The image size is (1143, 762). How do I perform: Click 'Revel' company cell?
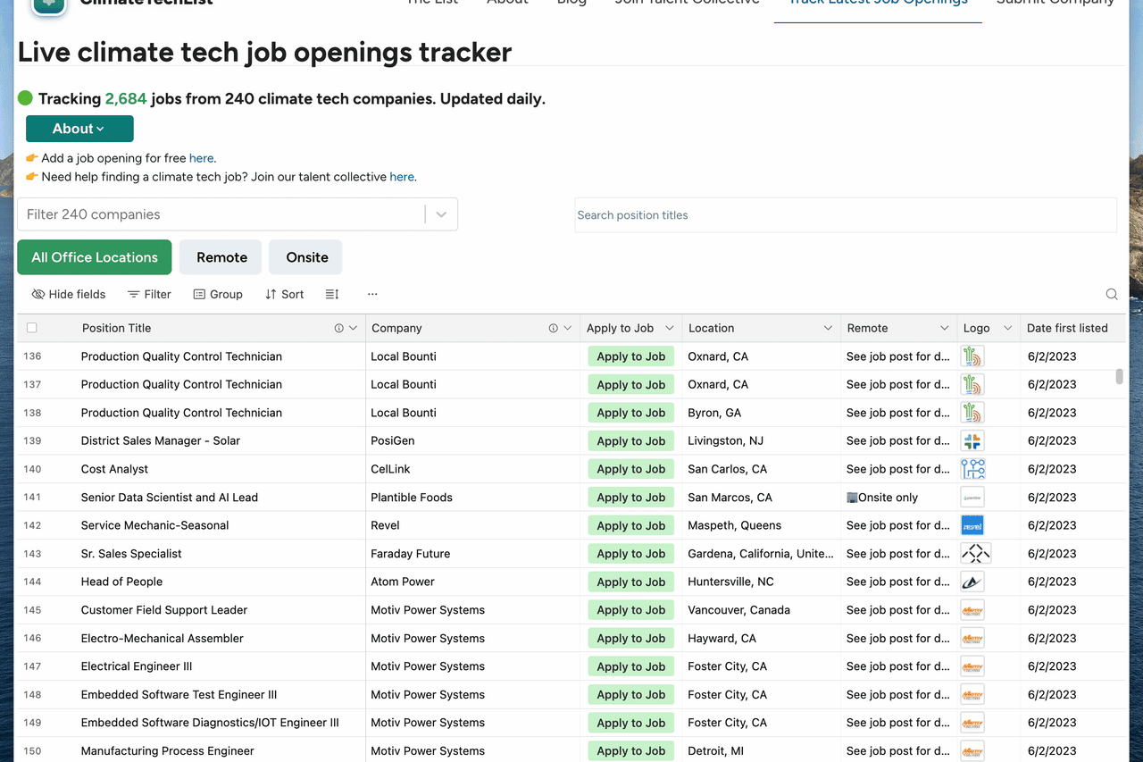(x=472, y=525)
